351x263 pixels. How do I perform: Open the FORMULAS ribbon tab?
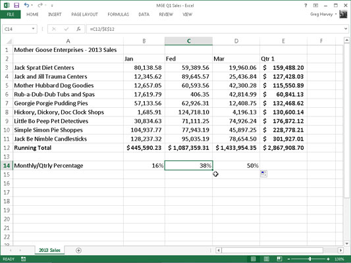point(118,14)
